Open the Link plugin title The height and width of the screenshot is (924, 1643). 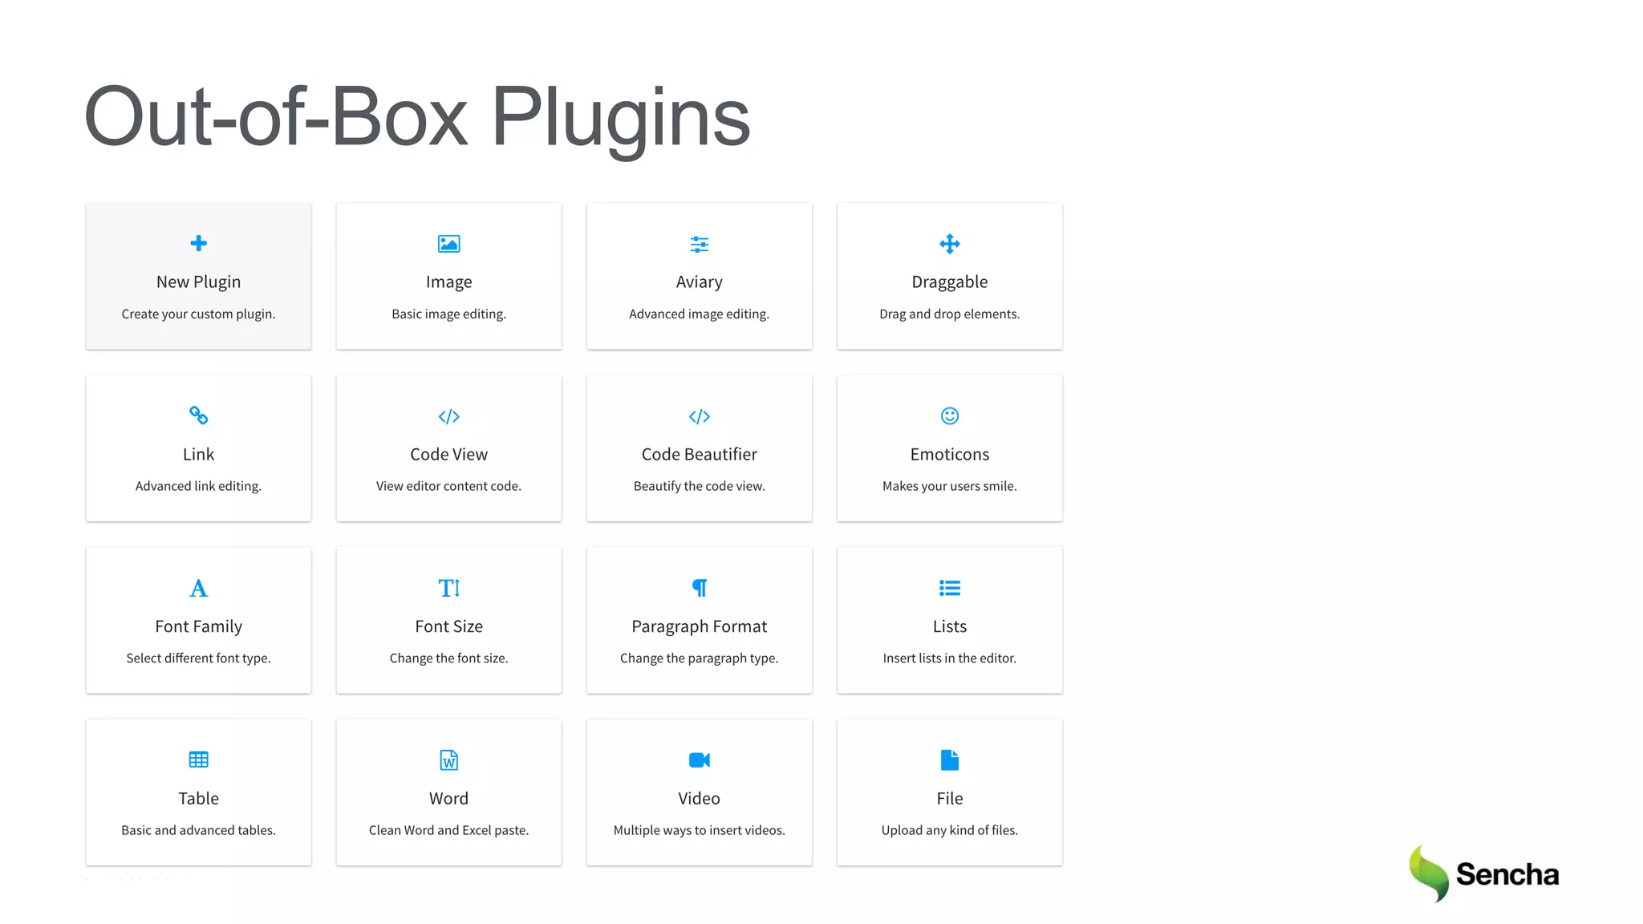click(198, 454)
